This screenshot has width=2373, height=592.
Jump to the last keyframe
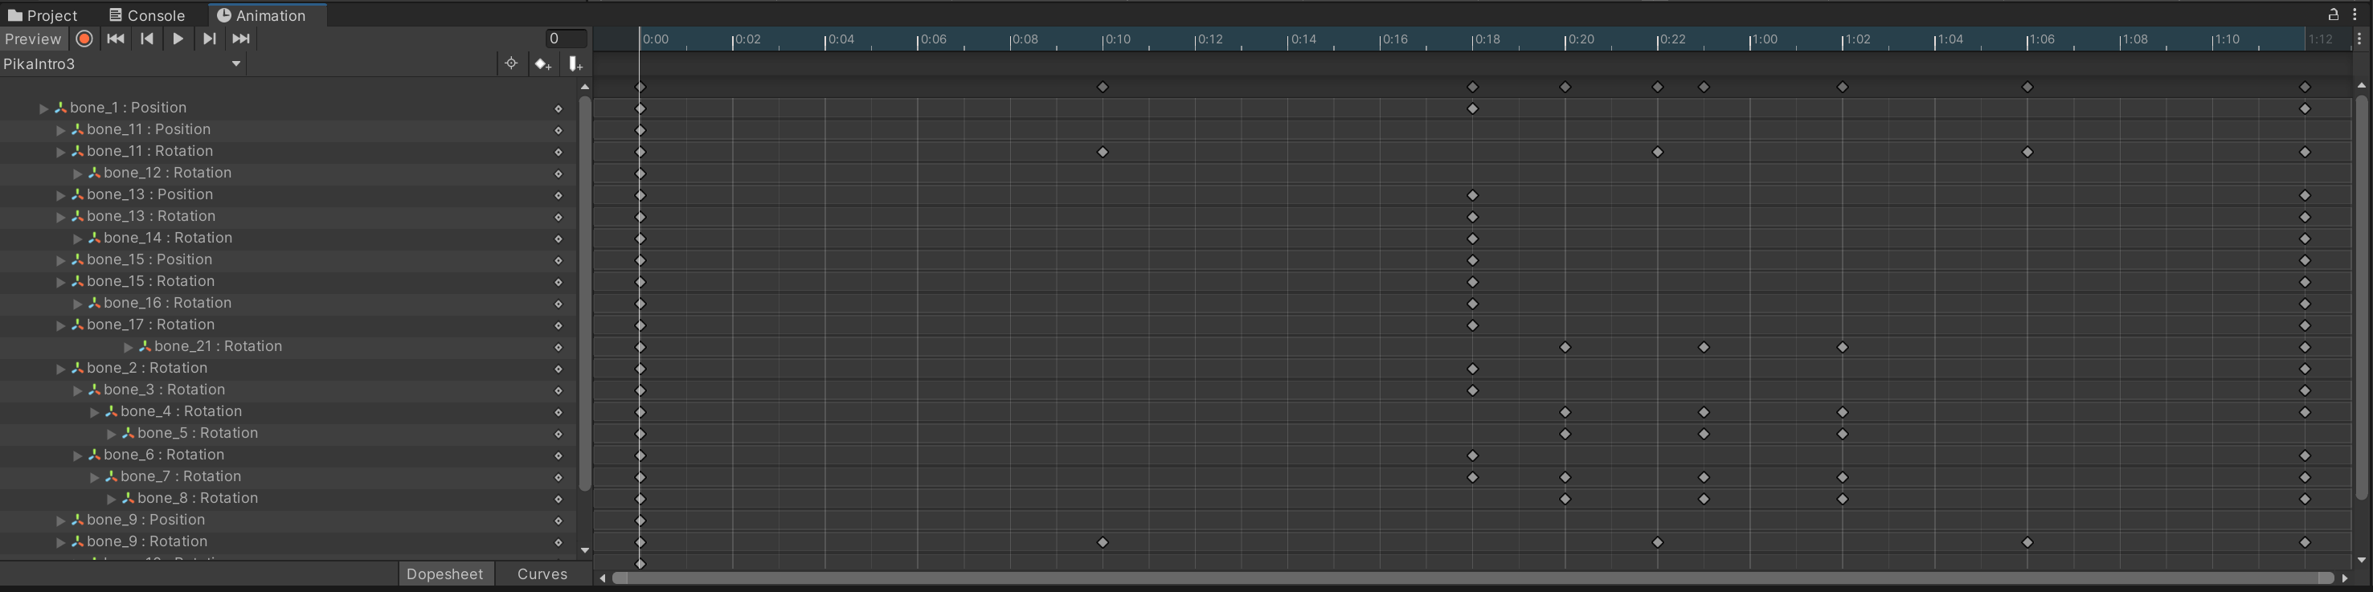point(240,39)
